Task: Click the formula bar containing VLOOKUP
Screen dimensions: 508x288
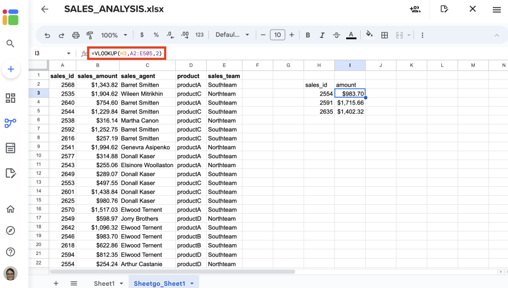Action: [127, 53]
